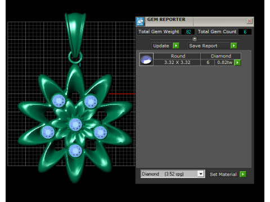
Task: Click the green arrow beside 0.82tw
Action: 237,62
